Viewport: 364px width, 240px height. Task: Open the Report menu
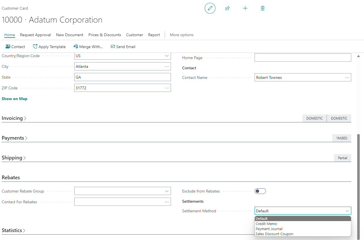[154, 35]
